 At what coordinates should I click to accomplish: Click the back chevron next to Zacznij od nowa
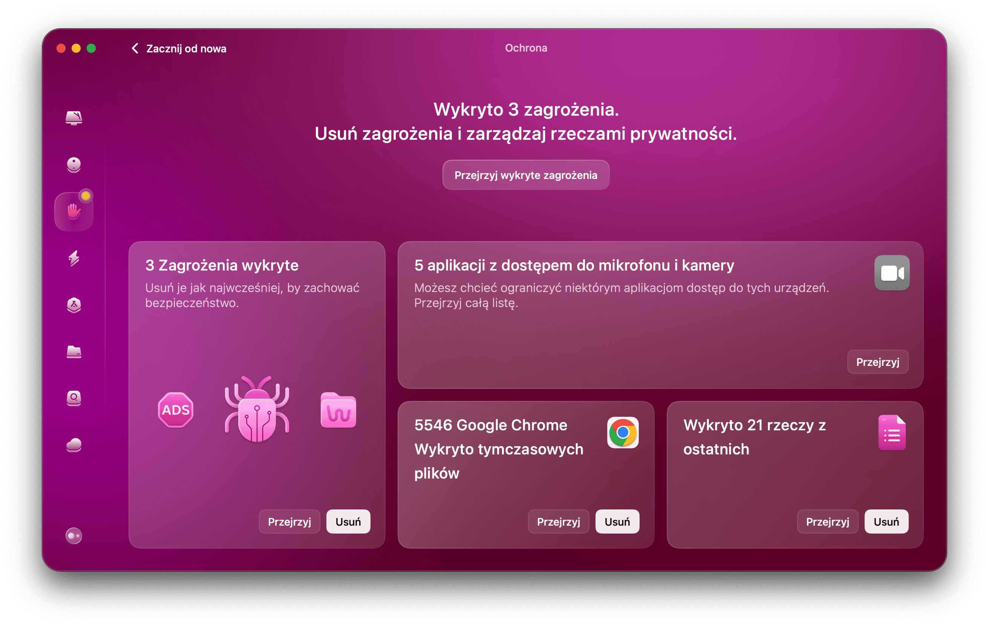click(x=136, y=48)
